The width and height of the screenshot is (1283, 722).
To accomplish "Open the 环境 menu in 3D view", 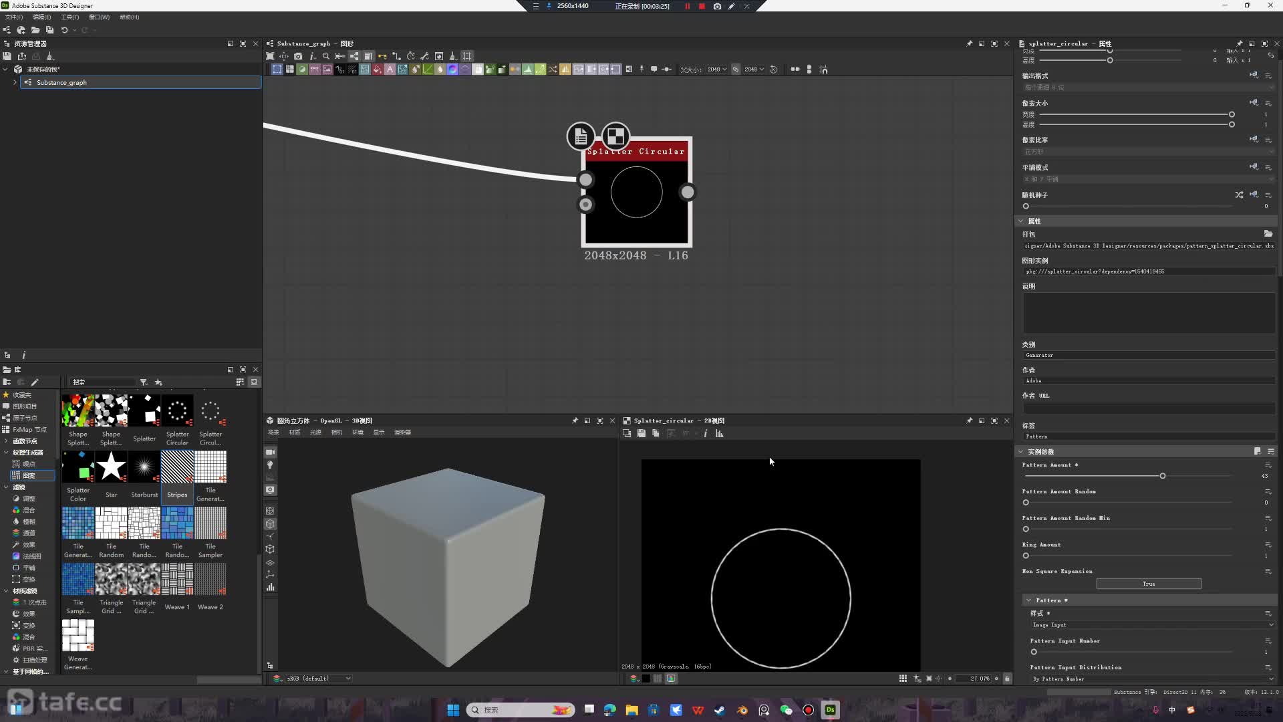I will point(358,433).
